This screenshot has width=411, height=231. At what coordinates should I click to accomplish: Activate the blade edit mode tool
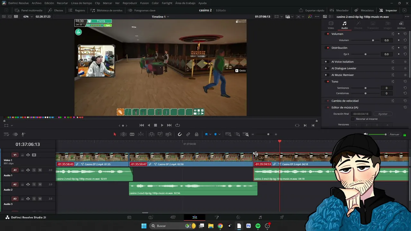click(x=132, y=134)
